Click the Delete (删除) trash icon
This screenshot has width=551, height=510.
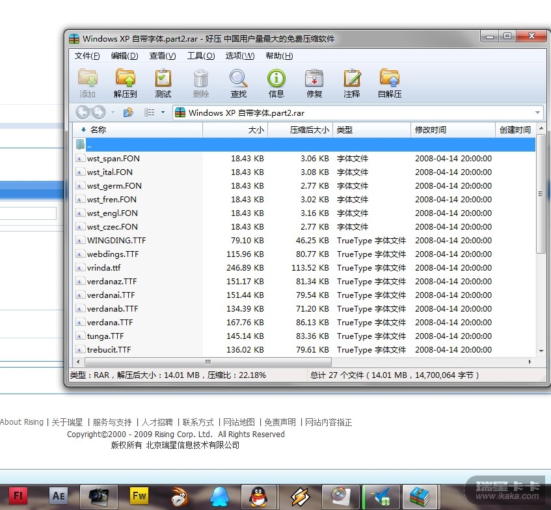(x=201, y=84)
